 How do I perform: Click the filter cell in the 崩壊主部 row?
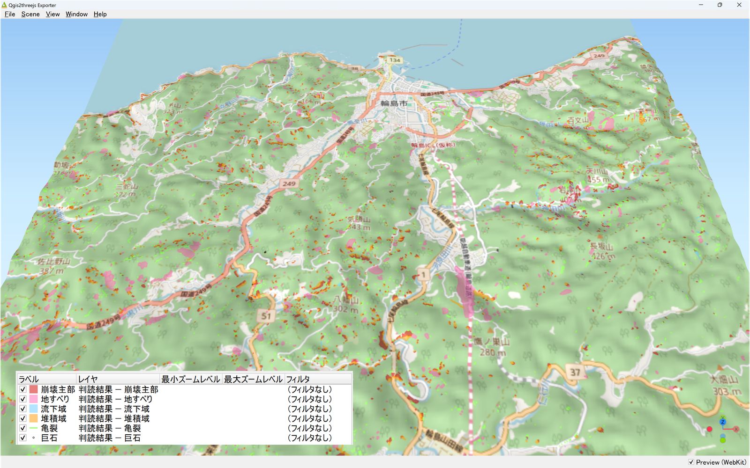pyautogui.click(x=309, y=389)
